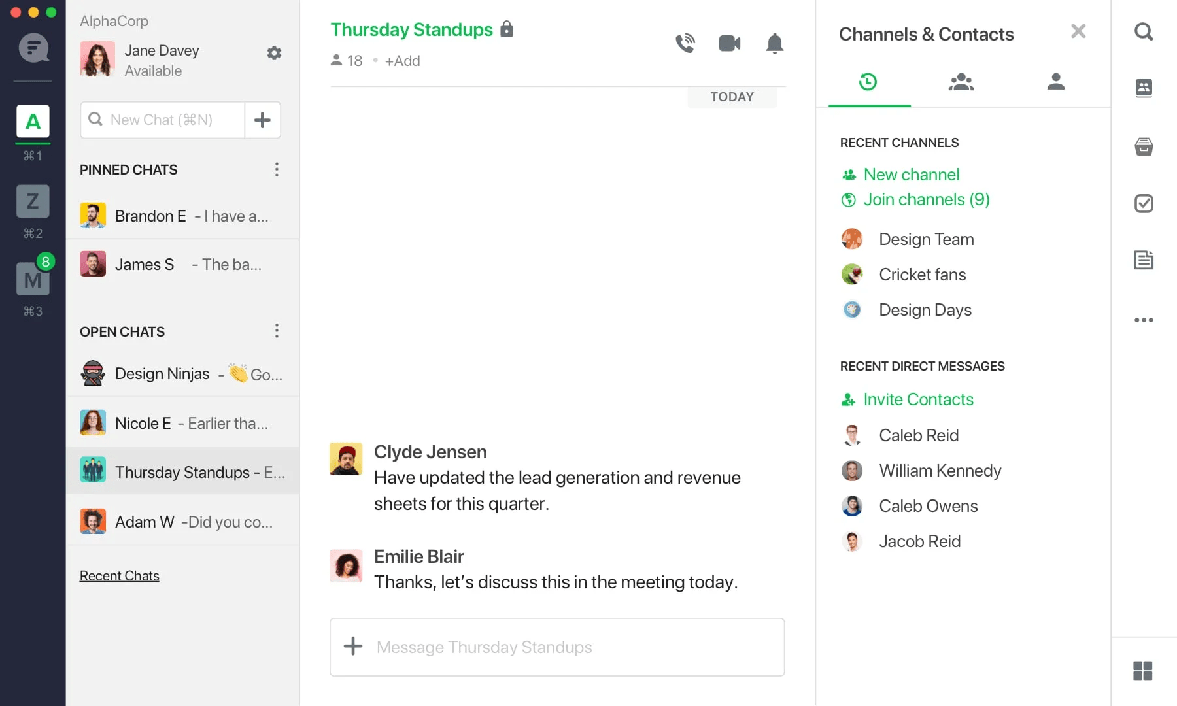The image size is (1177, 706).
Task: Start a video call in Thursday Standups
Action: [x=729, y=42]
